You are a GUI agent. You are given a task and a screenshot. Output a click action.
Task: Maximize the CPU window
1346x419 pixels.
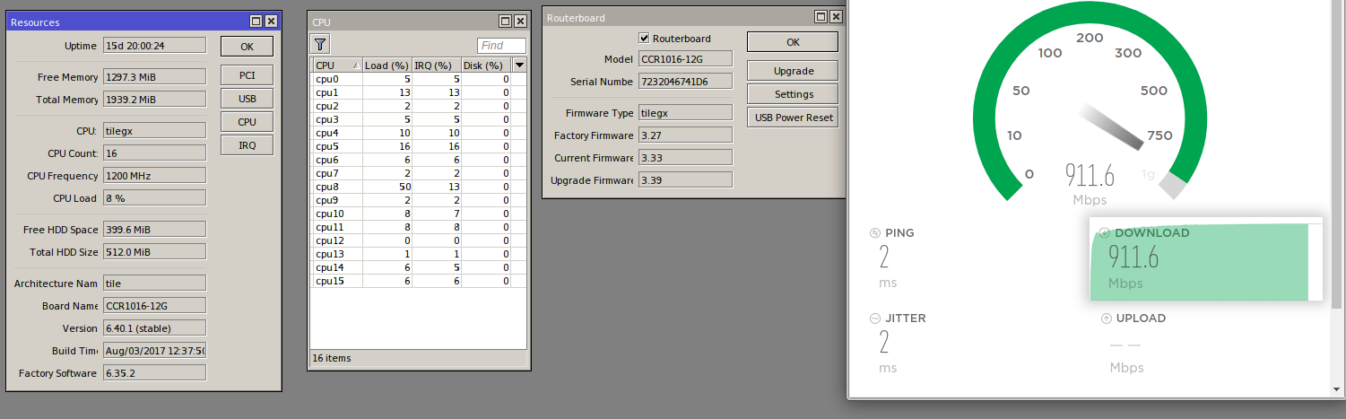click(x=506, y=21)
